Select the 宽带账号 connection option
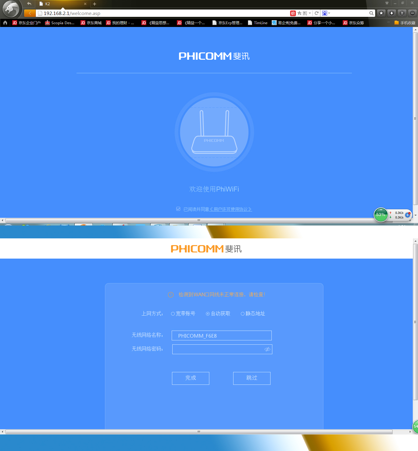 (x=183, y=313)
